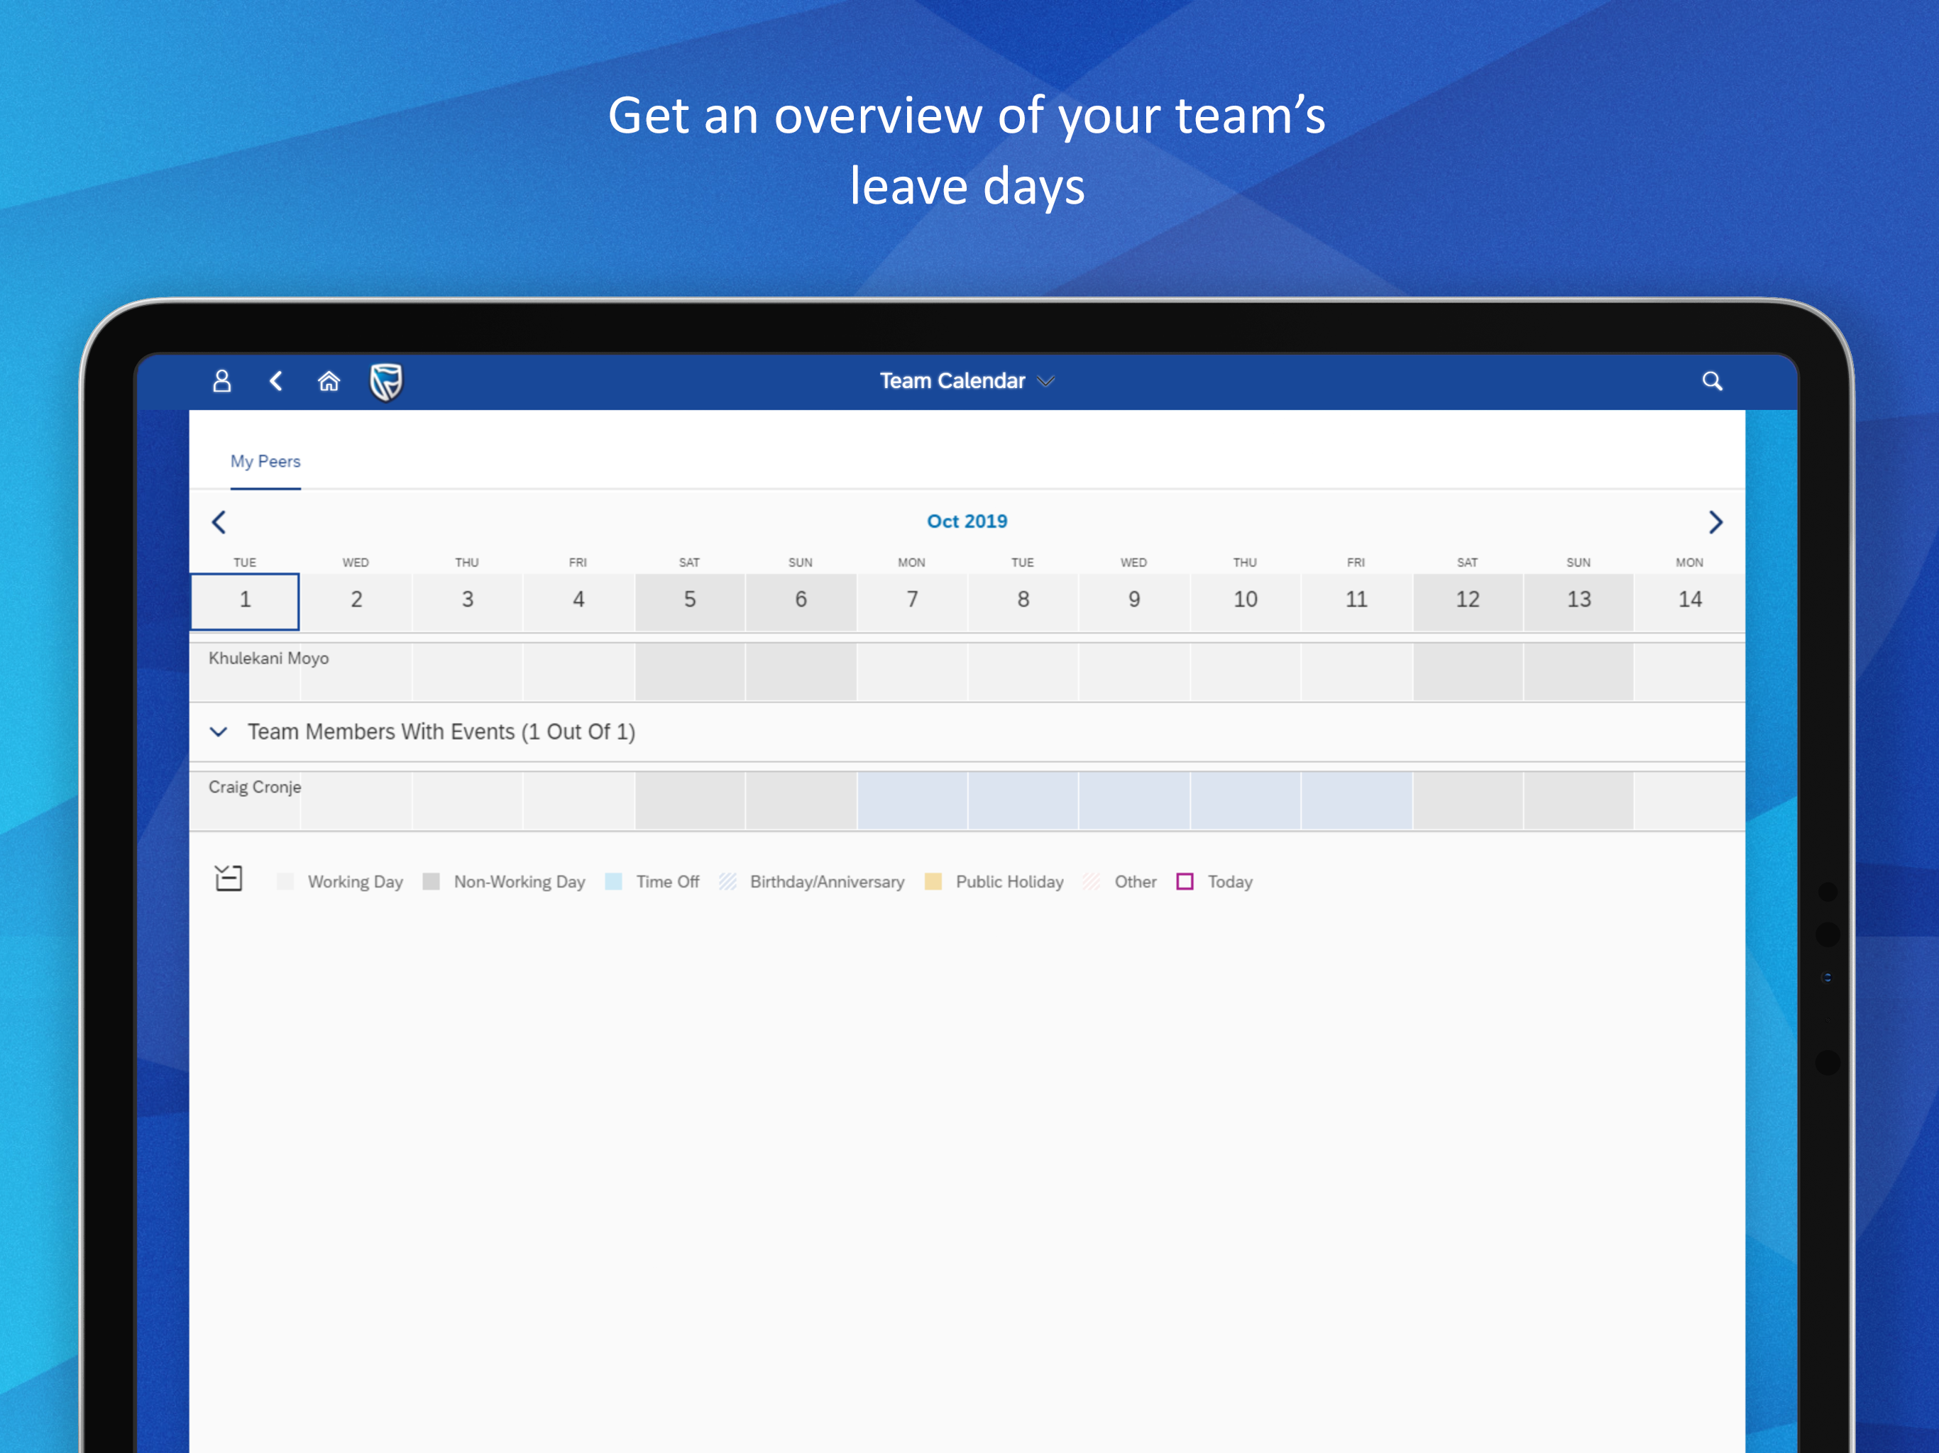The width and height of the screenshot is (1939, 1453).
Task: Open Craig Cronje time off on 11th
Action: pos(1356,800)
